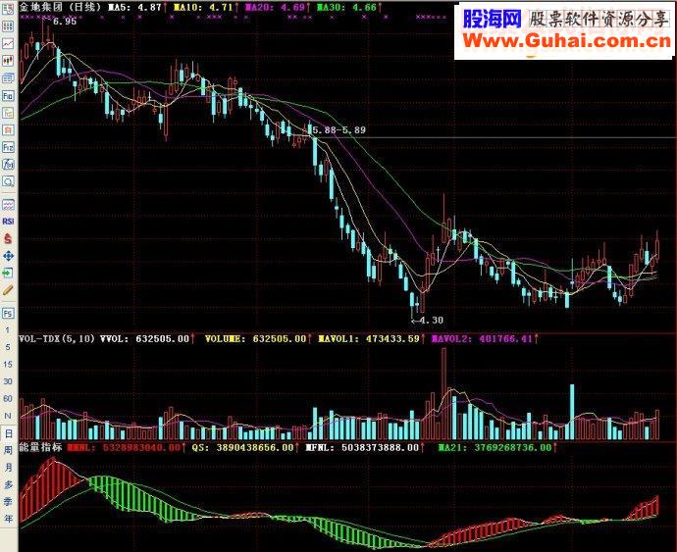The image size is (677, 552).
Task: Click the MA10: 4.71 label
Action: click(202, 7)
